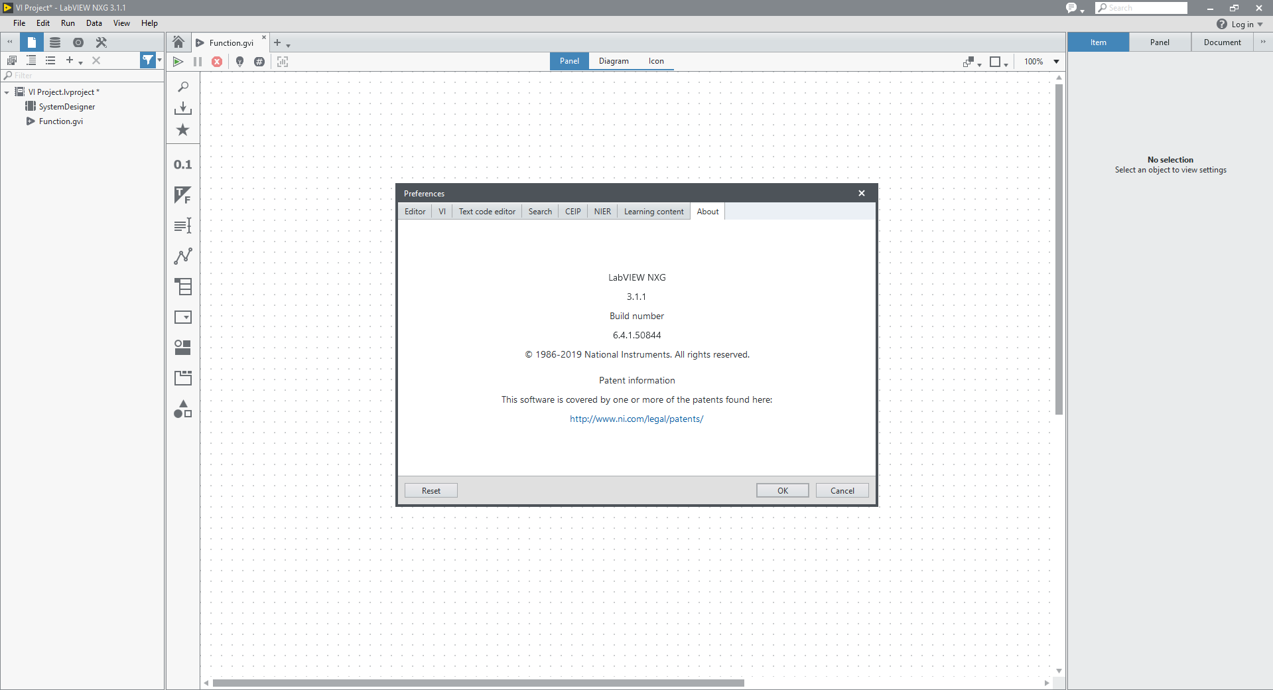This screenshot has width=1273, height=690.
Task: Open the Favorites star palette
Action: [x=183, y=130]
